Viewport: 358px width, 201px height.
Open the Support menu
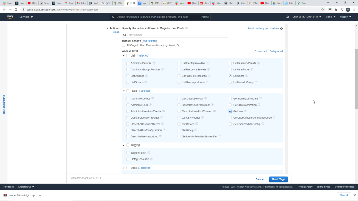point(345,17)
